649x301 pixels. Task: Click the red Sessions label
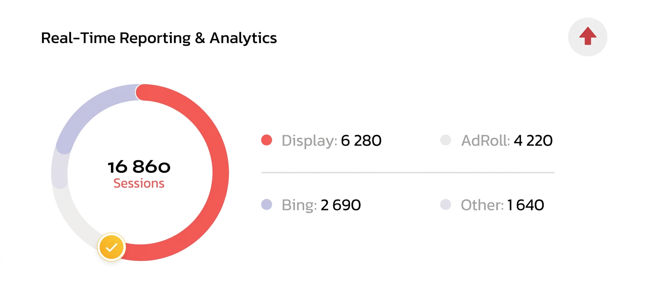coord(139,183)
